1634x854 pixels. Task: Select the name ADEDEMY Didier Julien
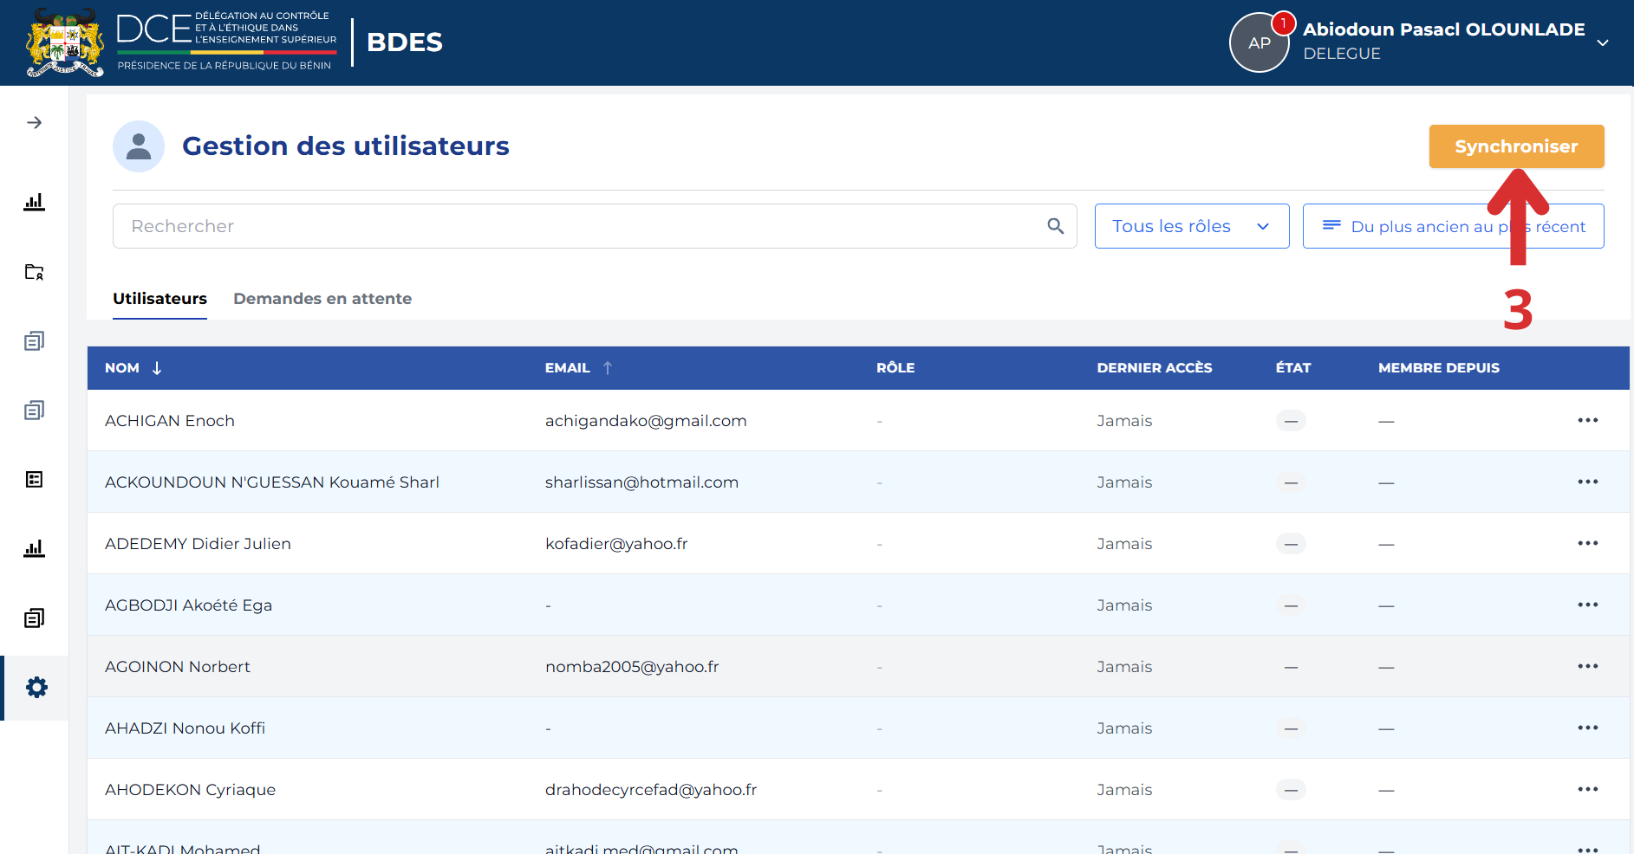198,544
